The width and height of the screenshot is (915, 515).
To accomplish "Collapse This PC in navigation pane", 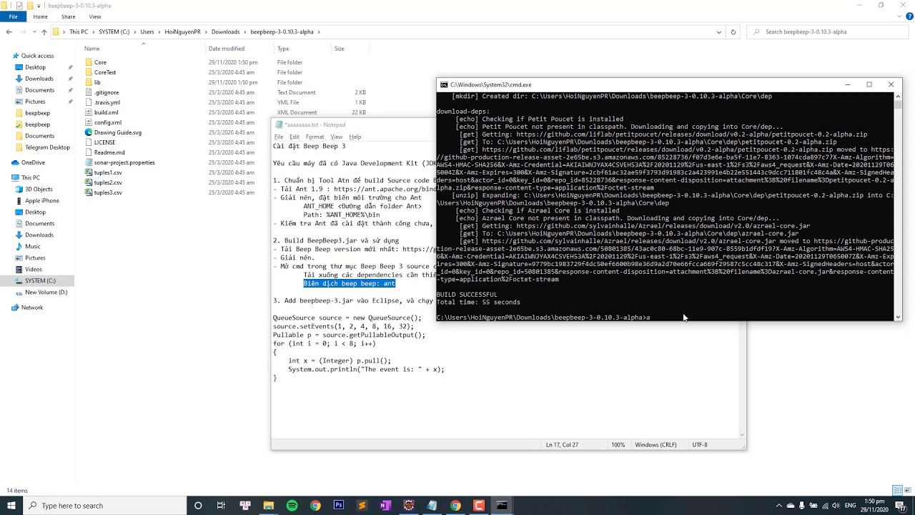I will point(6,177).
